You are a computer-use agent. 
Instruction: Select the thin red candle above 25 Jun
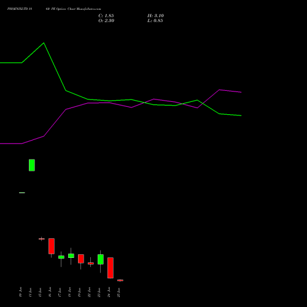pos(120,280)
